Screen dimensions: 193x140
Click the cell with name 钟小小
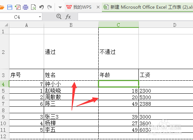[x=71, y=84]
